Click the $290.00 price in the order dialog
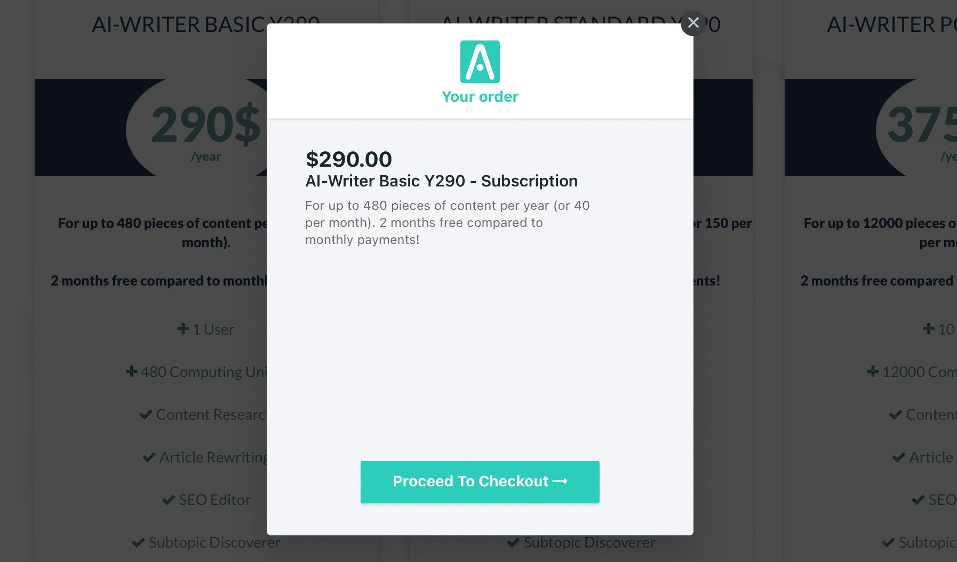The image size is (957, 562). pyautogui.click(x=349, y=159)
